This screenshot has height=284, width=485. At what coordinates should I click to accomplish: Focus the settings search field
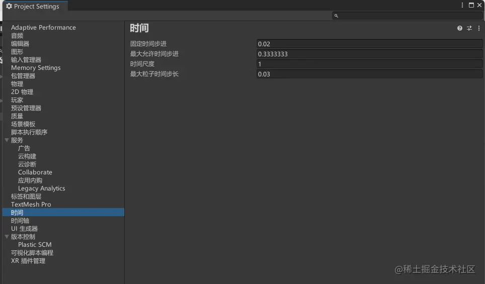408,16
